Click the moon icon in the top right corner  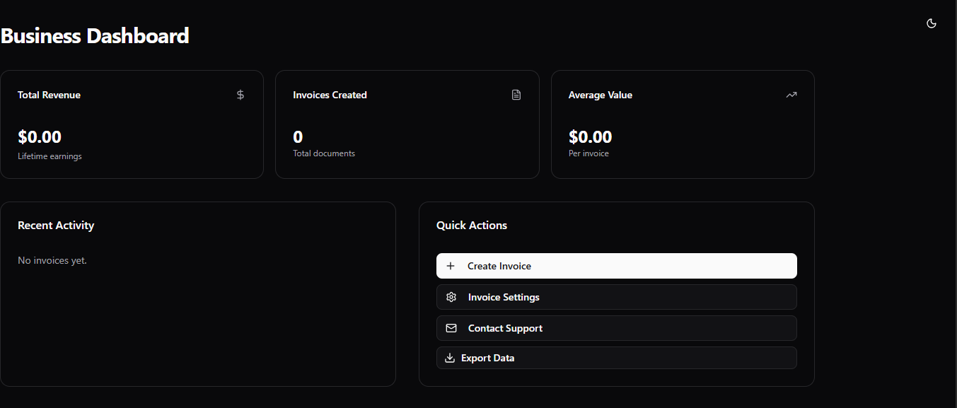[931, 23]
